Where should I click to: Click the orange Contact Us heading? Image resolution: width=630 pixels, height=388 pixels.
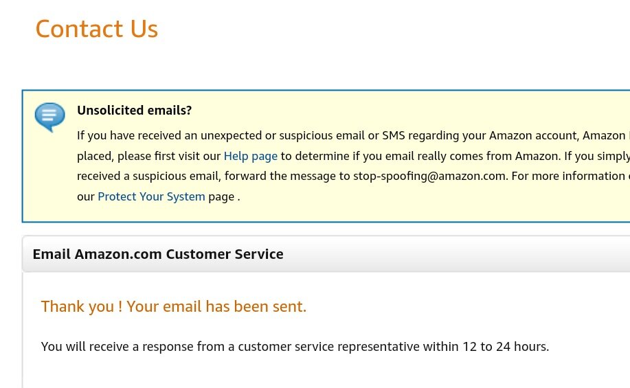click(x=97, y=29)
